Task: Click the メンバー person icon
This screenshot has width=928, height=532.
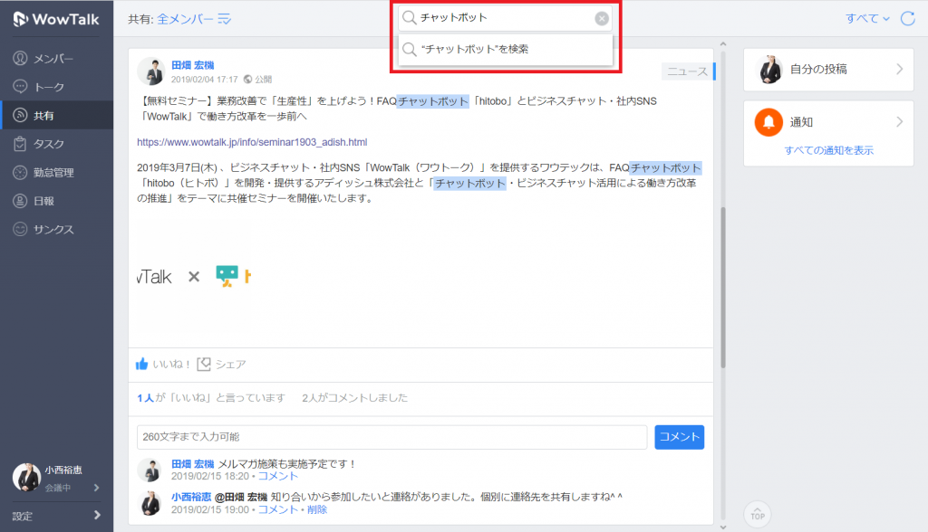Action: click(x=20, y=58)
